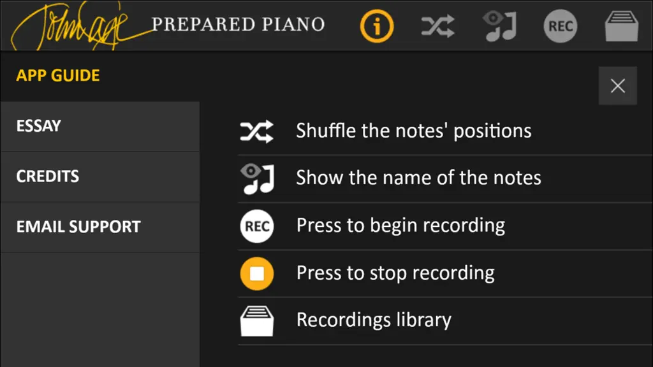Select Email Support

pyautogui.click(x=100, y=227)
